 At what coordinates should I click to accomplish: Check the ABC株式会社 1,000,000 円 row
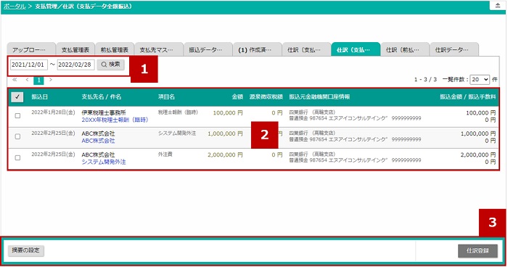point(17,136)
